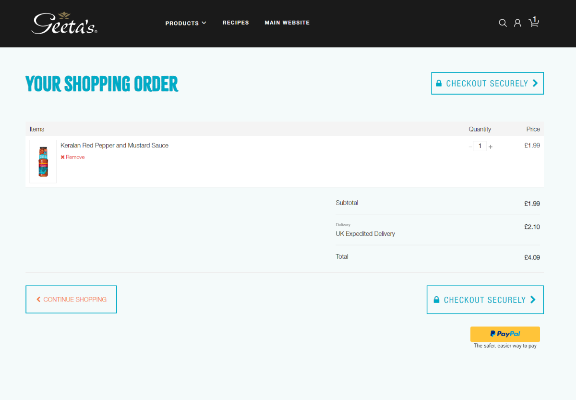This screenshot has width=576, height=400.
Task: Expand the Products dropdown menu
Action: pyautogui.click(x=186, y=23)
